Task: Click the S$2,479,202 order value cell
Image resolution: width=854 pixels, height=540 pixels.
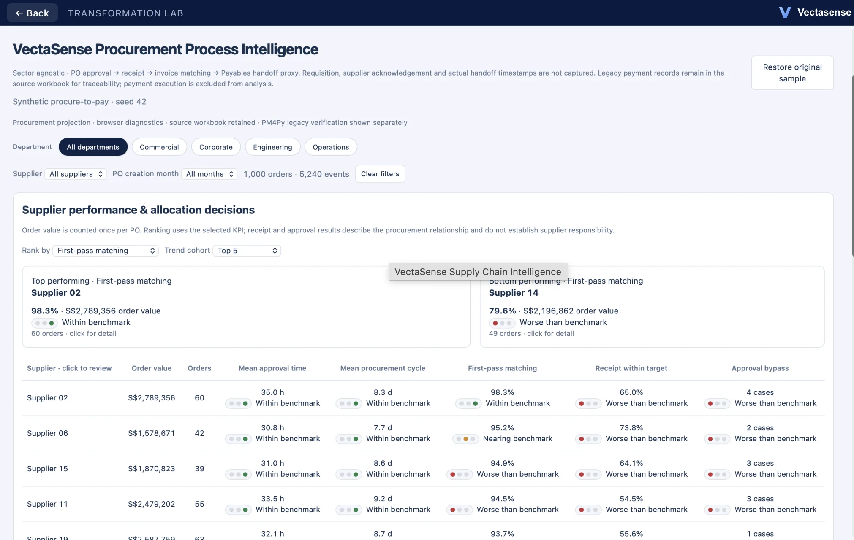Action: pos(152,504)
